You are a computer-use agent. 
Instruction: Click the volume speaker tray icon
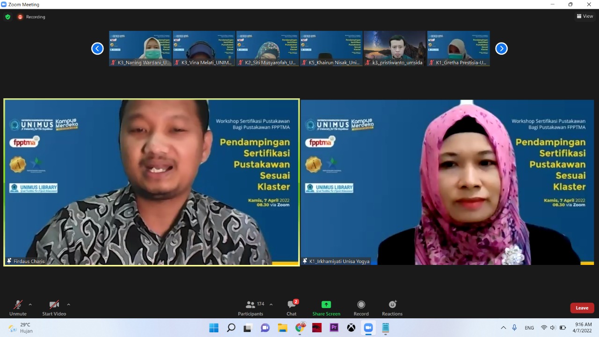[x=553, y=328]
